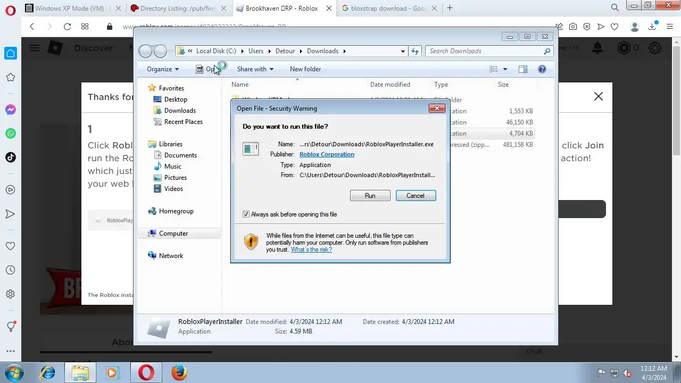Screen dimensions: 681x383
Task: Open Favorites in navigation pane
Action: [171, 88]
